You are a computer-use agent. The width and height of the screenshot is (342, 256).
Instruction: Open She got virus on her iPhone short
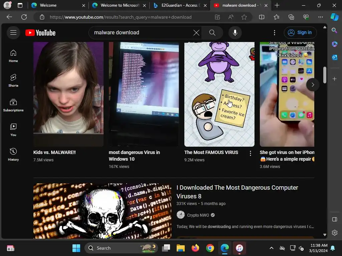[x=287, y=94]
